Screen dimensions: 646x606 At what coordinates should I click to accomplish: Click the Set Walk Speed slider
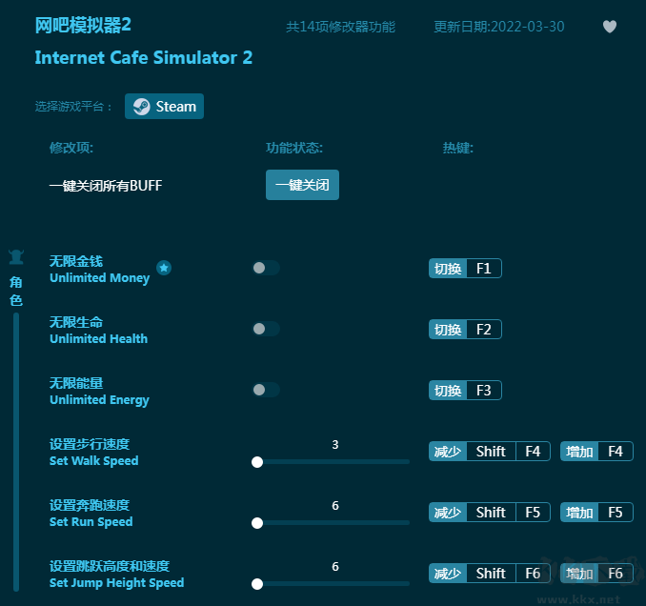pyautogui.click(x=333, y=461)
